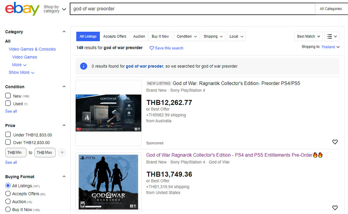
Task: Open Condition filter dropdown in toolbar
Action: (187, 36)
